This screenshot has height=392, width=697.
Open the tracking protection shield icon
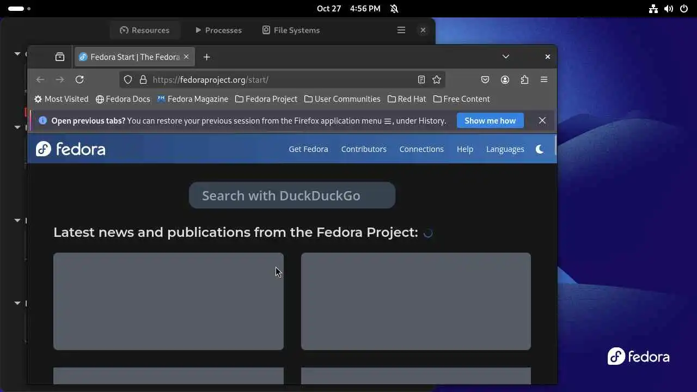128,79
